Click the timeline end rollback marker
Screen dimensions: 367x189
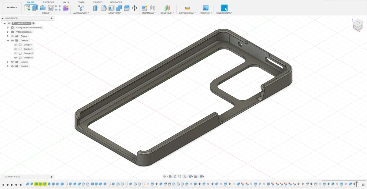click(356, 184)
